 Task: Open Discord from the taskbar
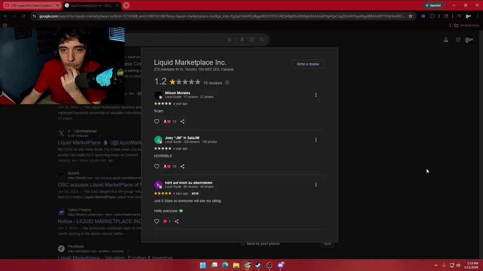(280, 265)
